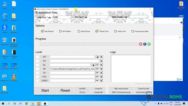Enable Flash Lock option
Viewport: 188px width, 106px height.
[120, 31]
